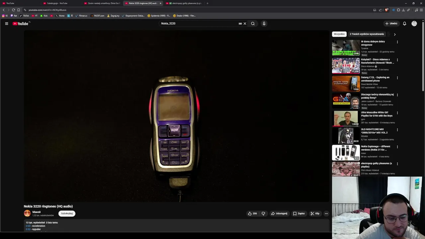Open the IG bookmark
Viewport: 425px width, 239px height.
[5, 16]
